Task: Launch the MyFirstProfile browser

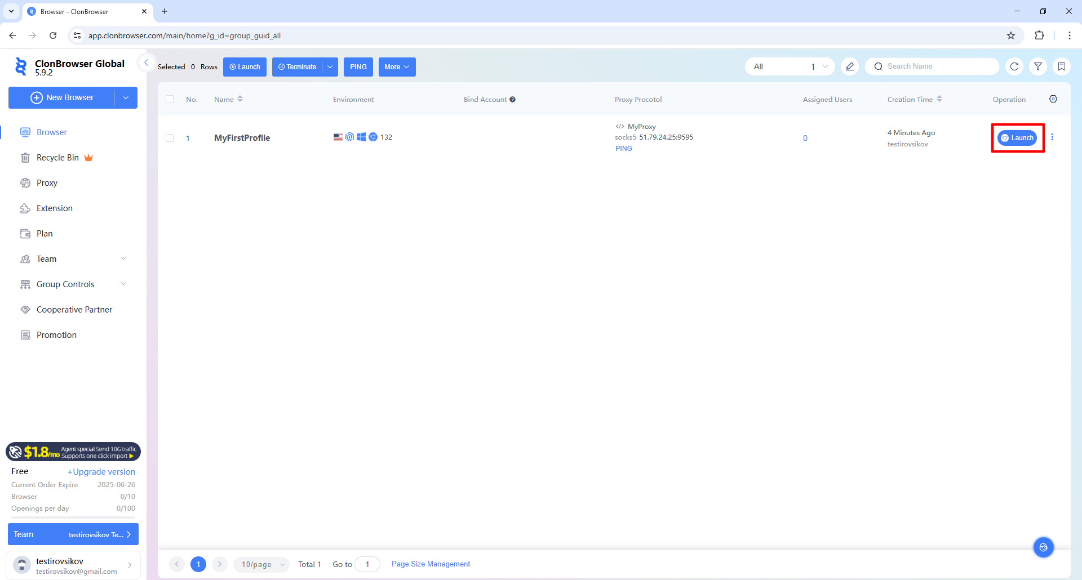Action: pyautogui.click(x=1017, y=137)
